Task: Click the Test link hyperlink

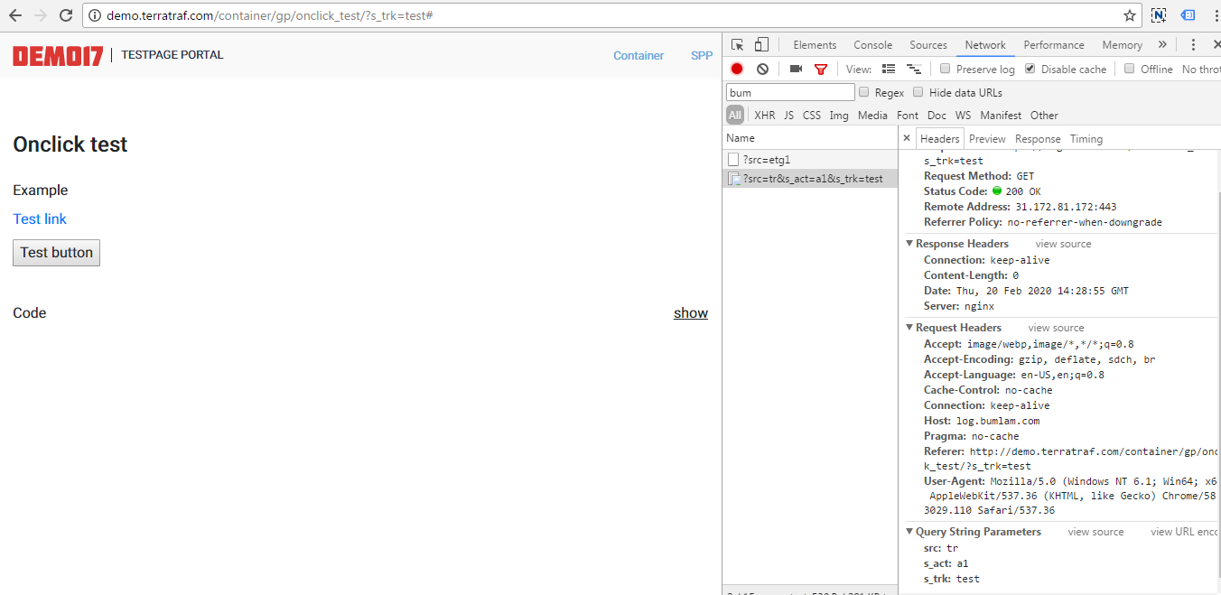Action: [x=40, y=219]
